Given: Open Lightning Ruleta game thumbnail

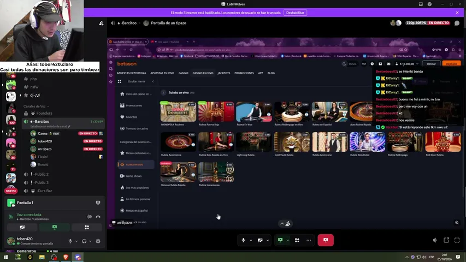Looking at the screenshot, I should point(254,142).
